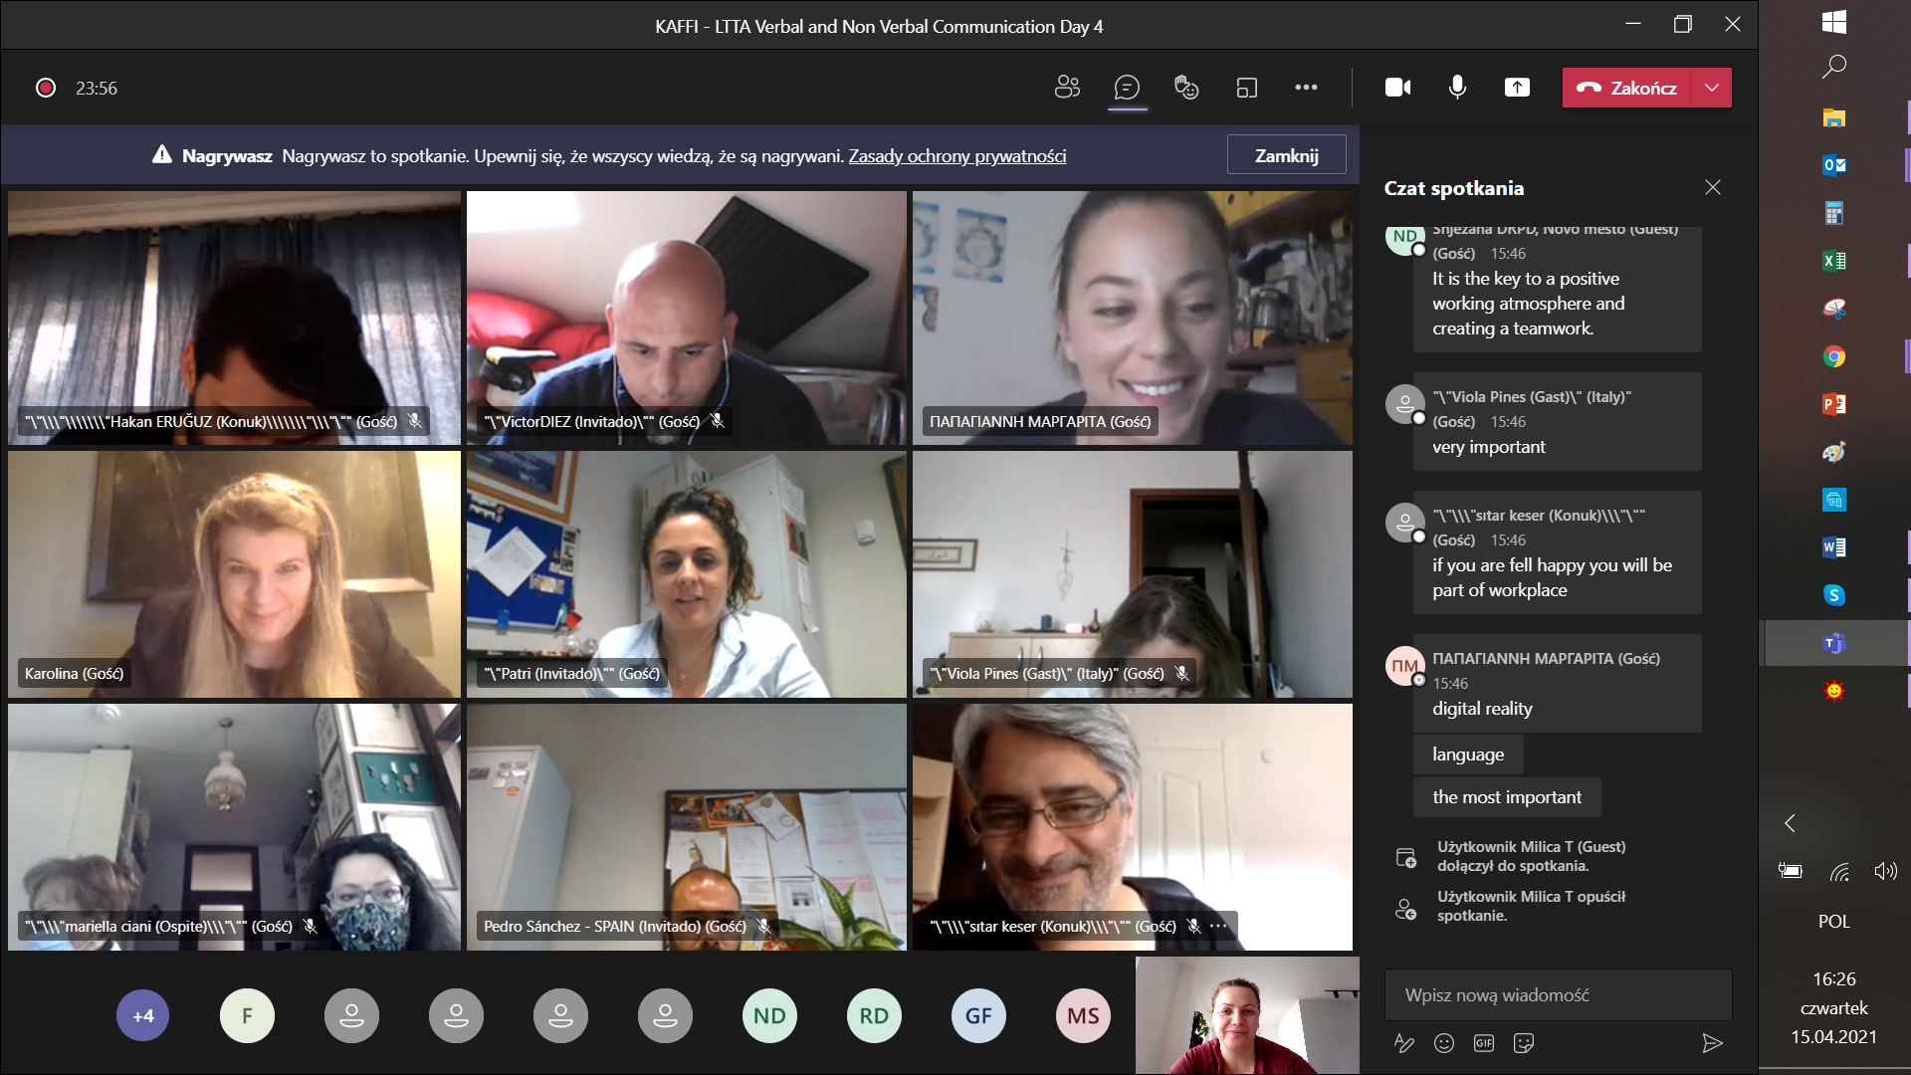Open Excel from taskbar
This screenshot has width=1911, height=1075.
point(1834,261)
